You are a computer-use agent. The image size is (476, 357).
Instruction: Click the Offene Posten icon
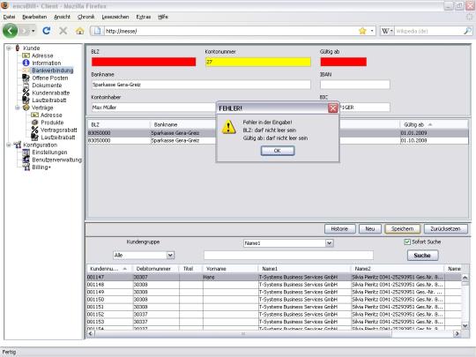point(26,78)
